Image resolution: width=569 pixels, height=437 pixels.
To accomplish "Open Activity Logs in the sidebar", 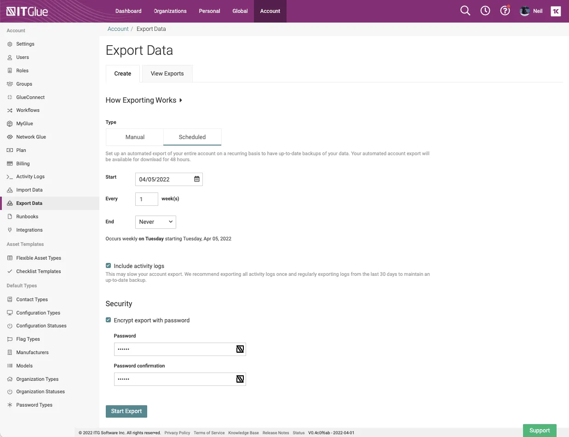I will pos(30,177).
